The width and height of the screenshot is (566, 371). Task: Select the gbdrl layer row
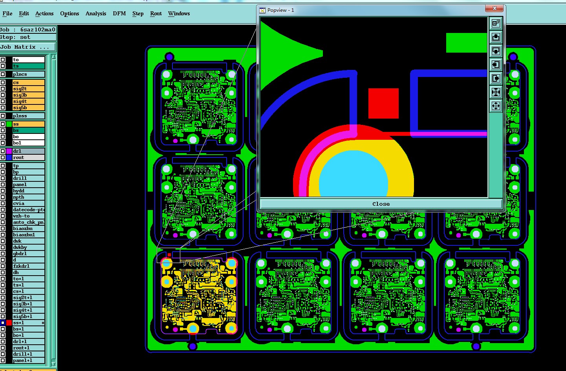(28, 254)
